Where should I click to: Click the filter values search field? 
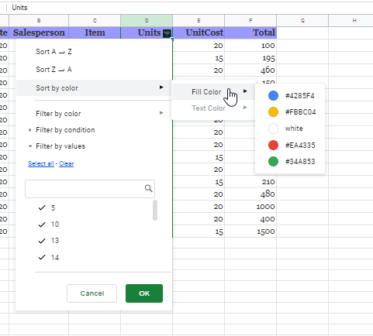click(90, 189)
